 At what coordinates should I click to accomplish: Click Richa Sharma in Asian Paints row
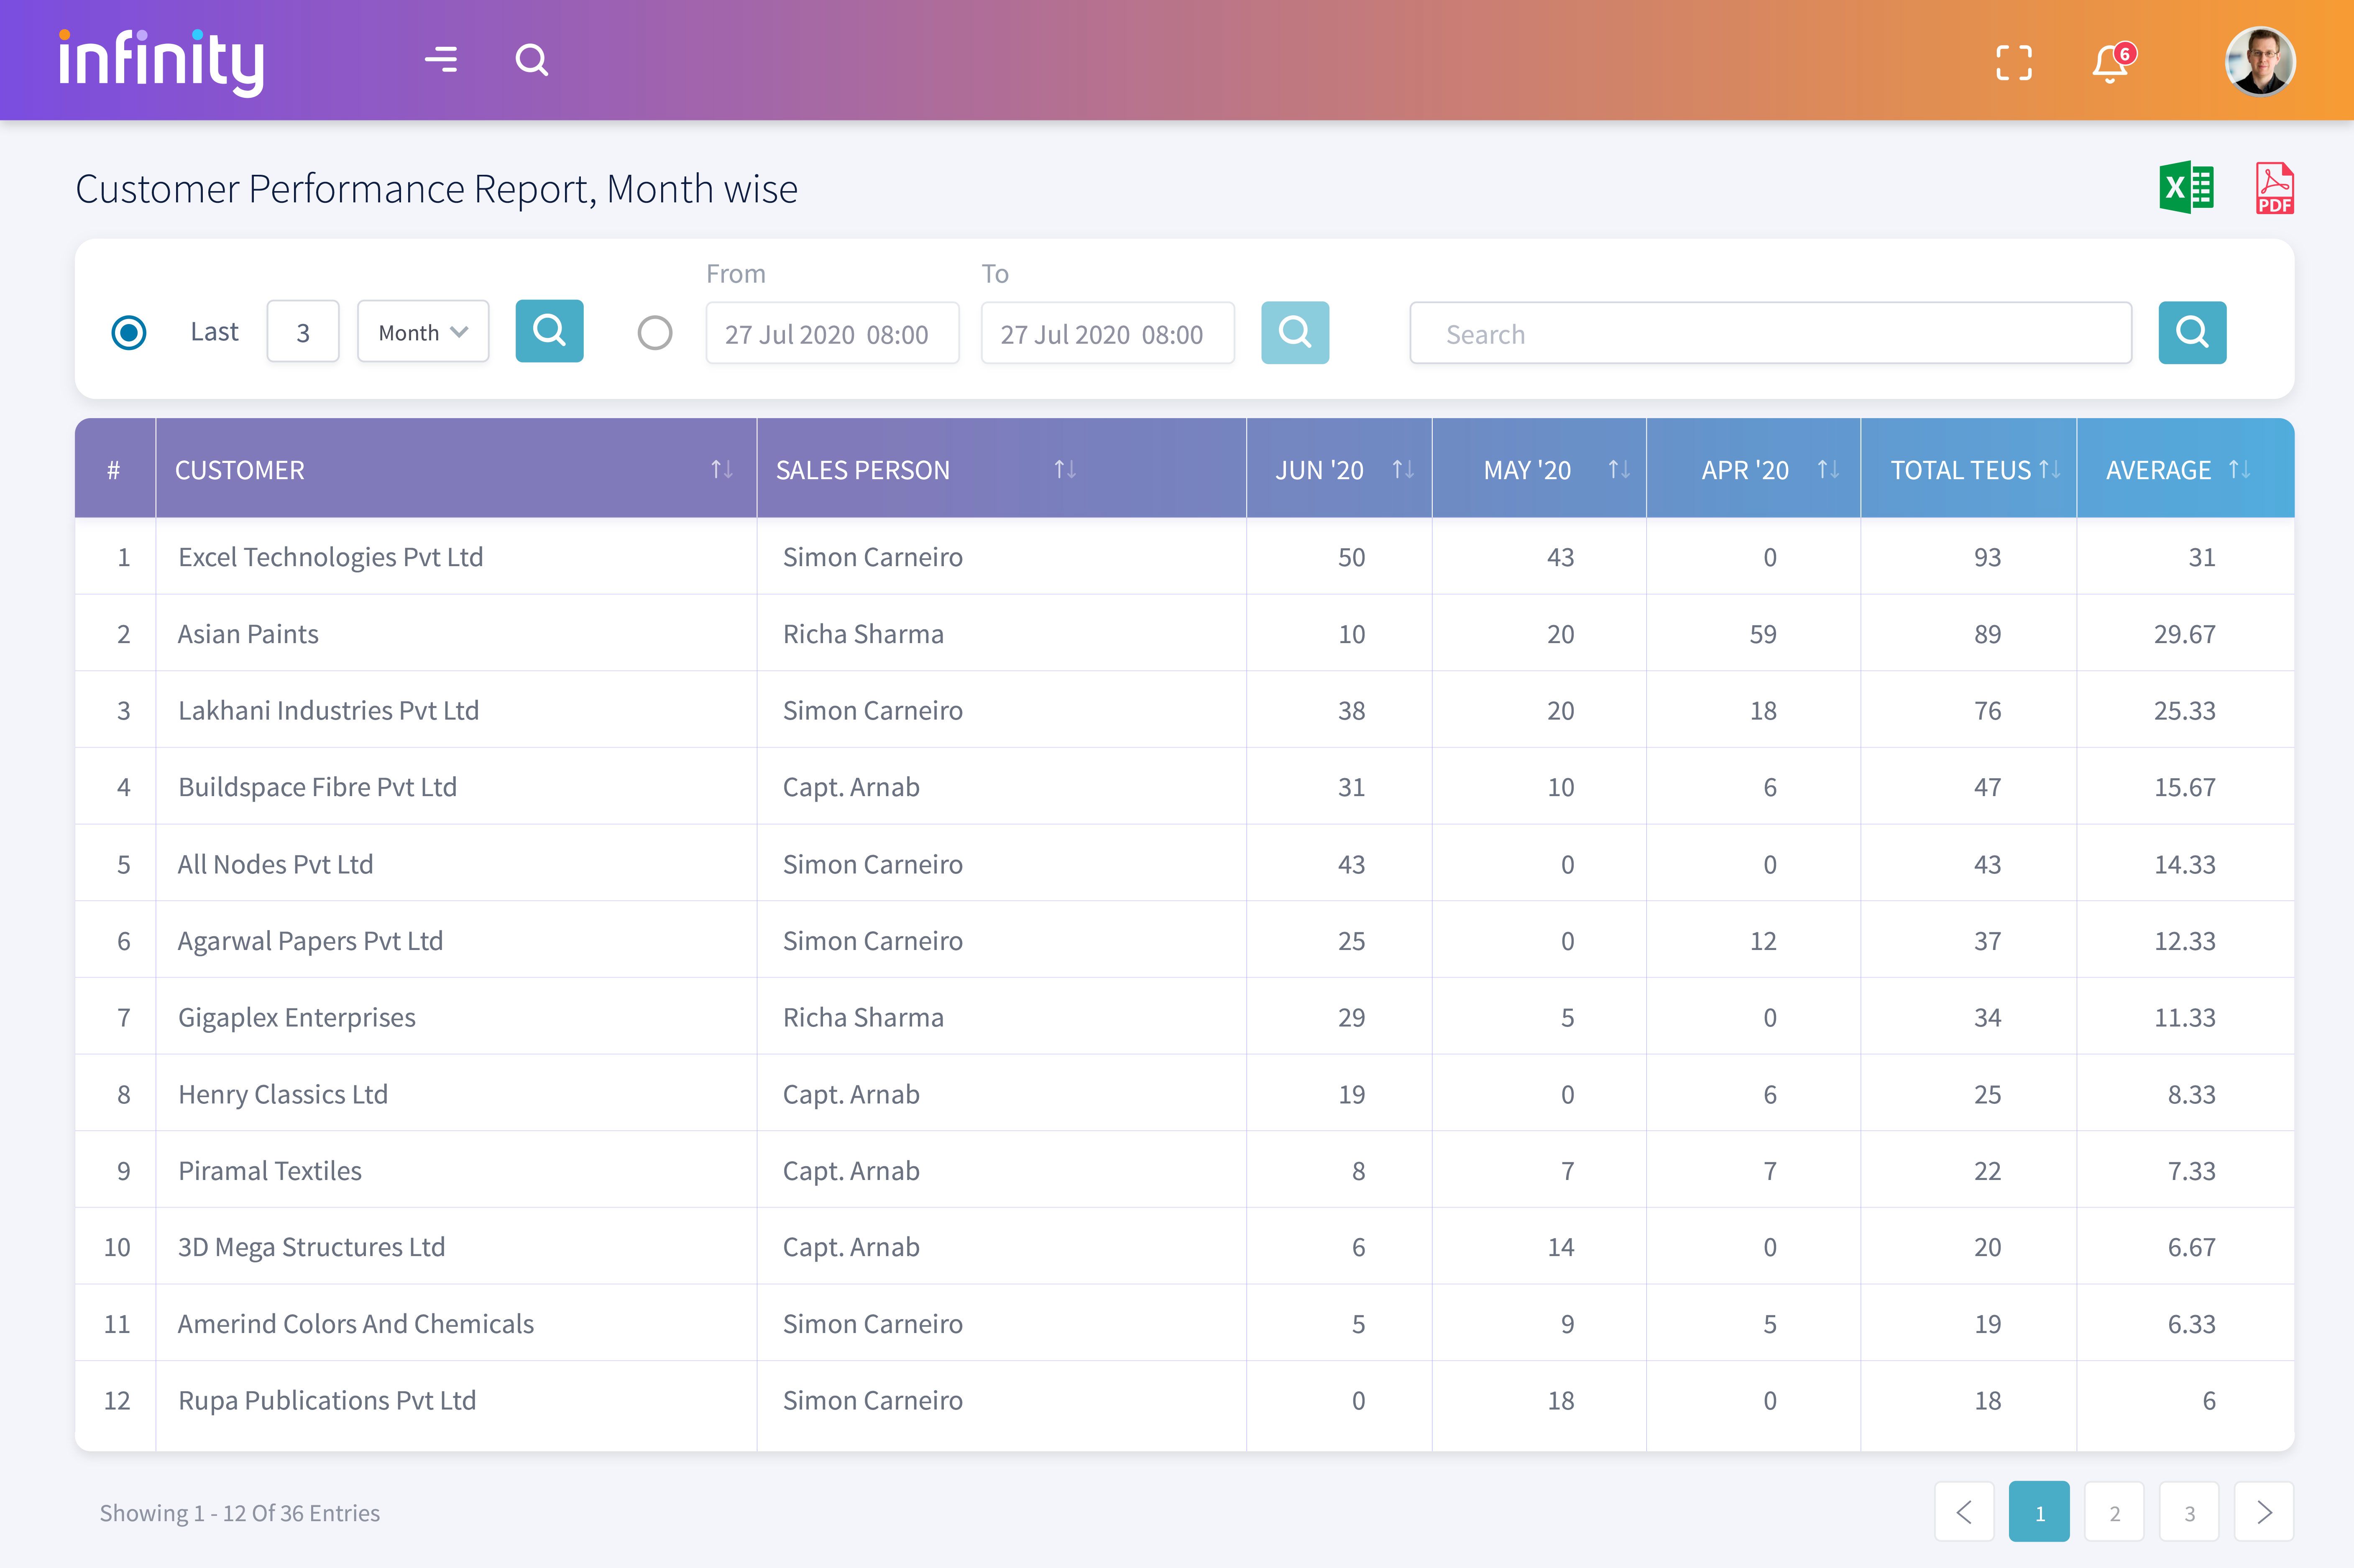863,633
